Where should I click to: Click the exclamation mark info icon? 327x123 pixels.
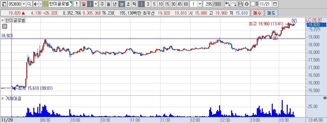pos(77,4)
